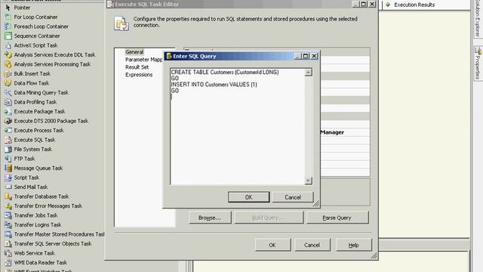Select the Sequence Container icon
This screenshot has height=272, width=483.
(8, 36)
